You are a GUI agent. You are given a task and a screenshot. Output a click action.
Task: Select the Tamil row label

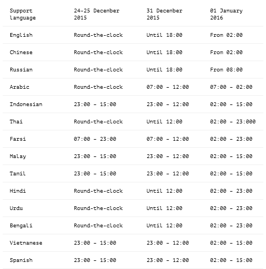point(18,174)
